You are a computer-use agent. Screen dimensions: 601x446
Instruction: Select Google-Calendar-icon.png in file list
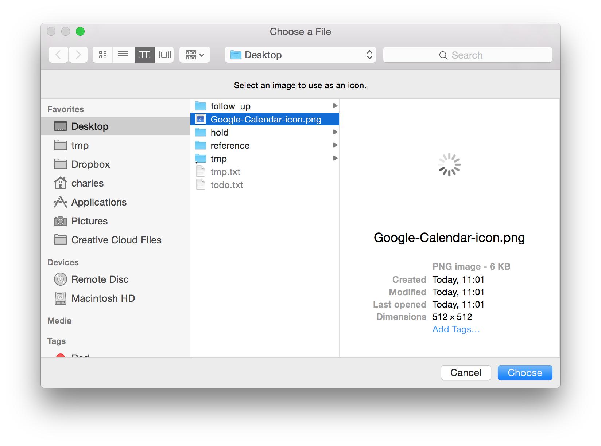coord(265,119)
